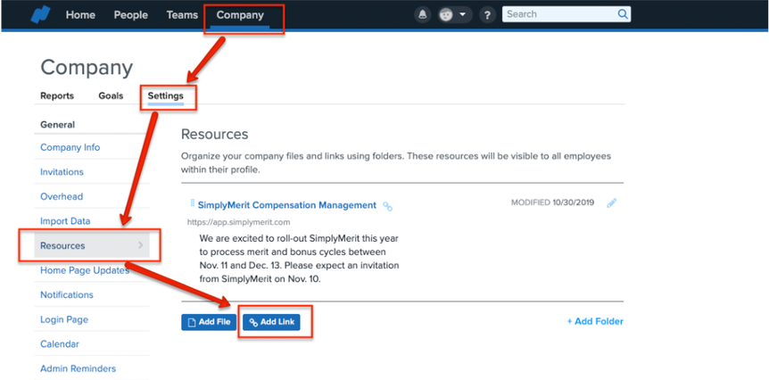
Task: Open Company Info in the sidebar
Action: pos(70,147)
